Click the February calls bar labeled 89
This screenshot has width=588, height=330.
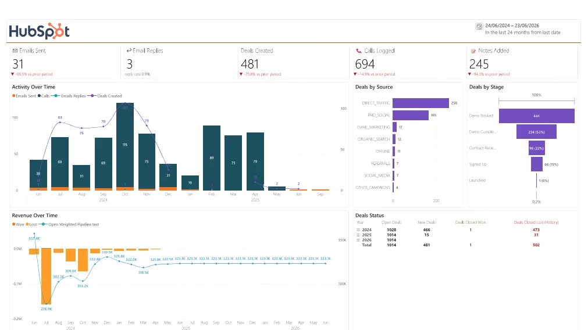(212, 157)
